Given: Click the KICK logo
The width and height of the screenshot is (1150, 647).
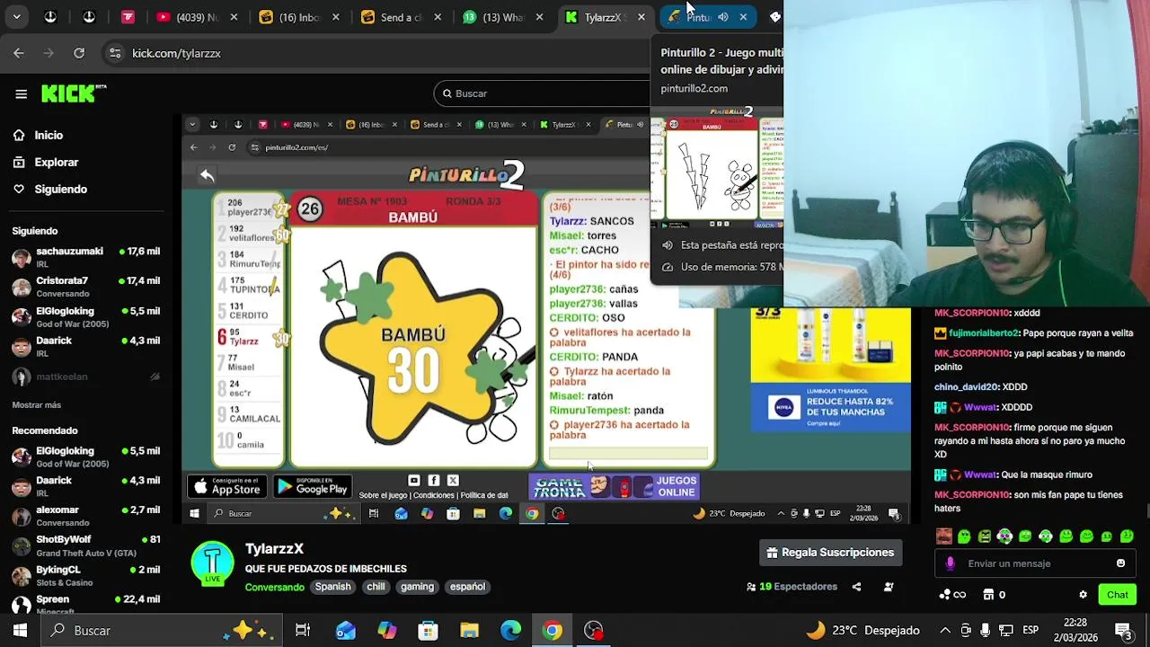Looking at the screenshot, I should tap(73, 93).
